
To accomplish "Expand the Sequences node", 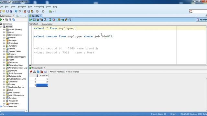I will pos(4,63).
